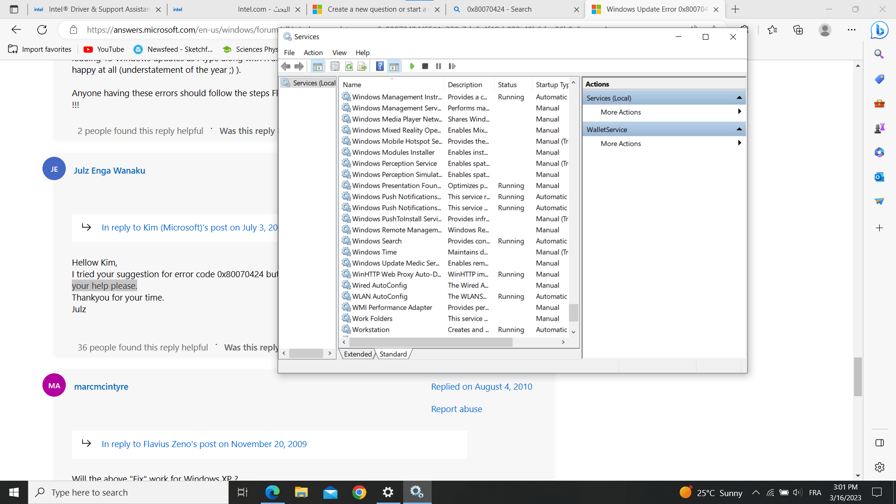896x504 pixels.
Task: Toggle Show/Hide Console Tree icon
Action: [318, 66]
